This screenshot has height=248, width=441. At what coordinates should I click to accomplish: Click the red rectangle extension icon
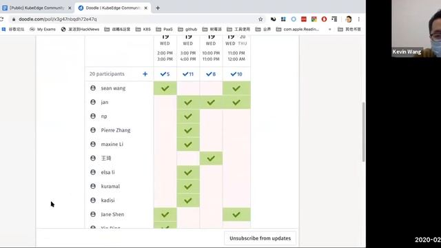click(x=304, y=19)
